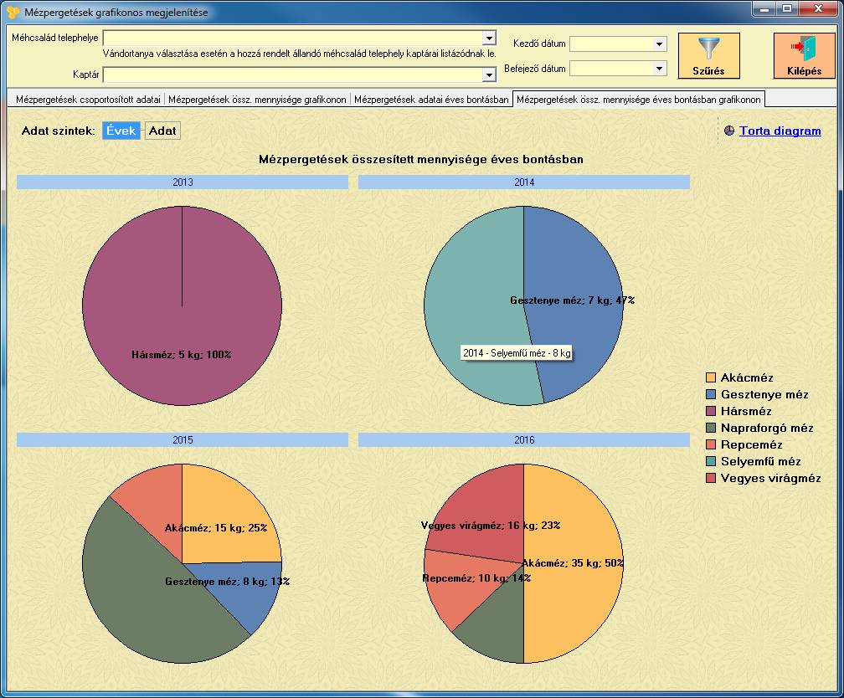Click inside the Méhcsalád telephelye input field
The height and width of the screenshot is (698, 844).
[293, 38]
